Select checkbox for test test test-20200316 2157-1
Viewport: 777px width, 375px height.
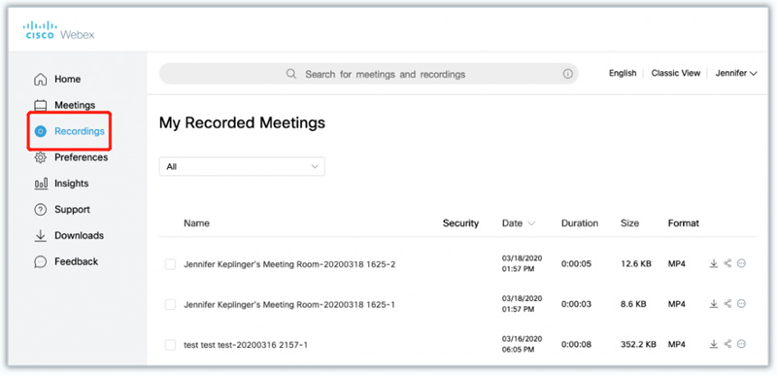tap(171, 345)
